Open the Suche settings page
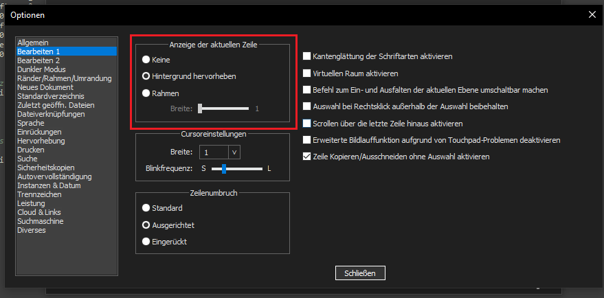The height and width of the screenshot is (298, 604). (67, 159)
